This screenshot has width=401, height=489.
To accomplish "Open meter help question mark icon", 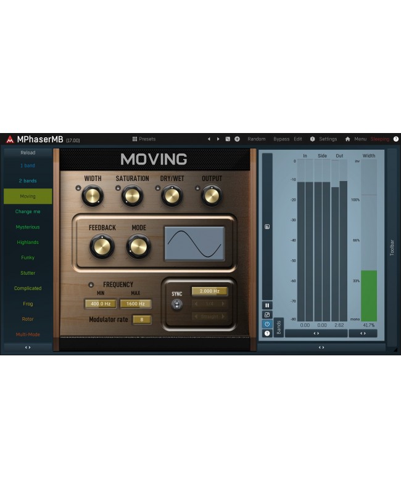I will coord(267,333).
